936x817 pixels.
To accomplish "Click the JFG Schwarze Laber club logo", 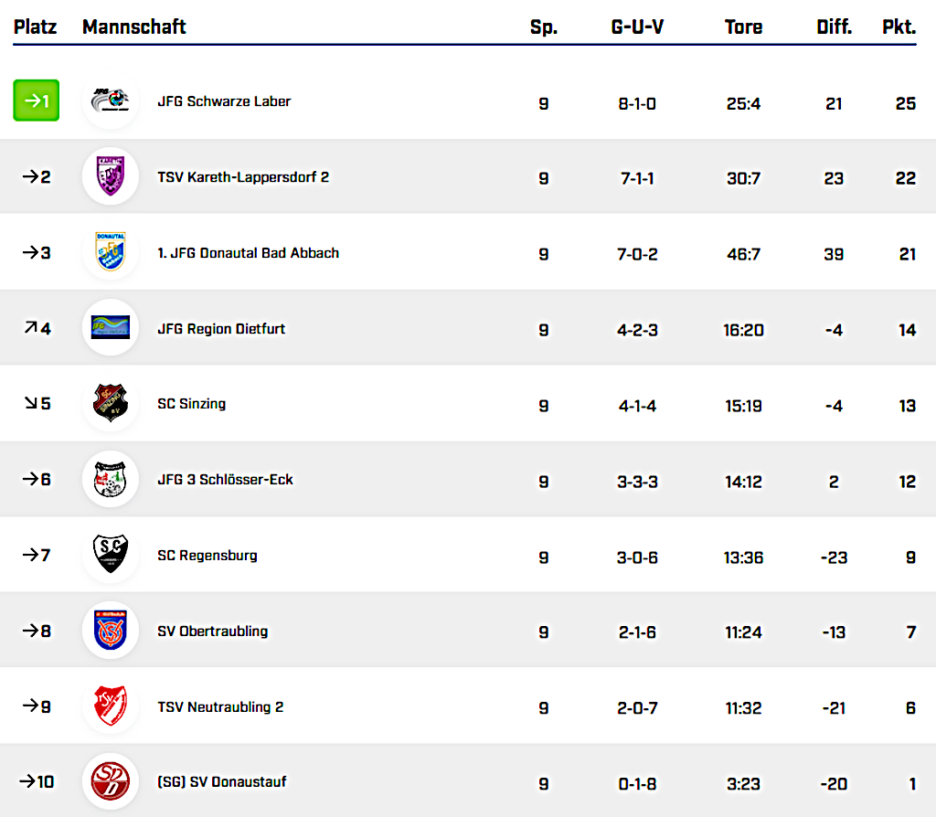I will 111,101.
